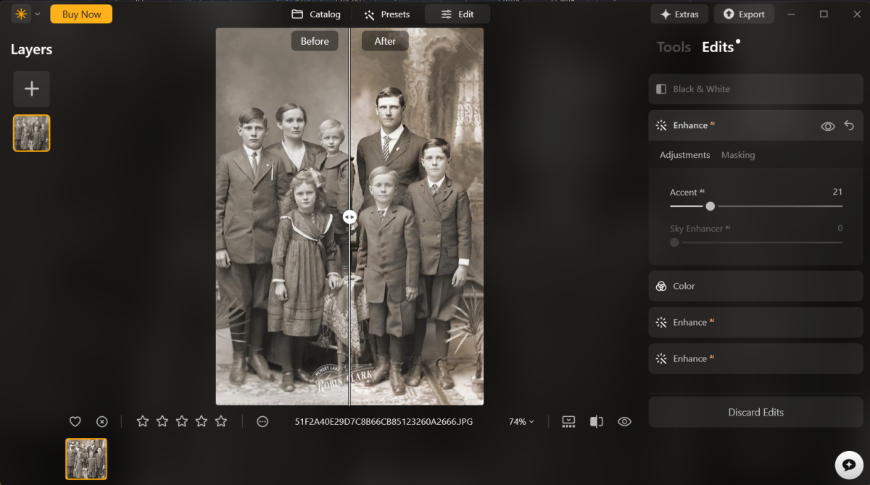Click the Sky Enhancer AI slider handle
Screen dimensions: 870x485
pyautogui.click(x=675, y=242)
